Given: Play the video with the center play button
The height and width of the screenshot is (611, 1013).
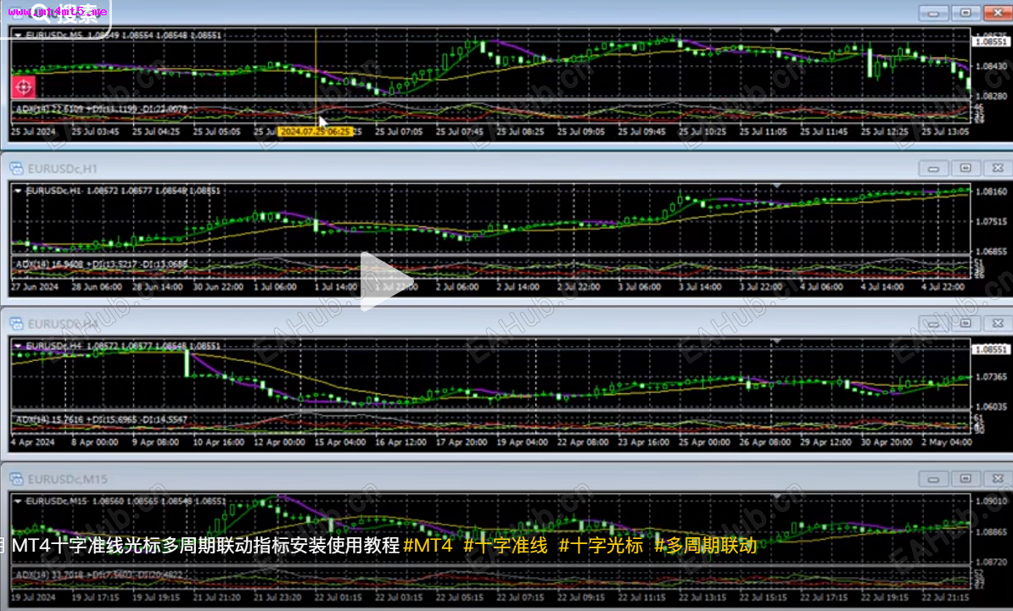Looking at the screenshot, I should tap(386, 281).
